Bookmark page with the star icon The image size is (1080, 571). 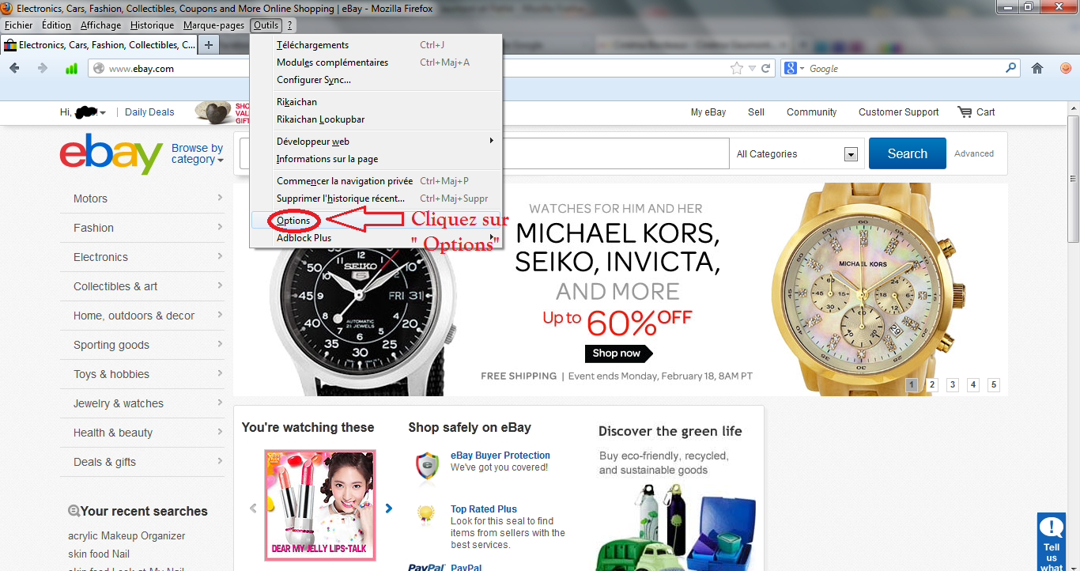pos(737,69)
